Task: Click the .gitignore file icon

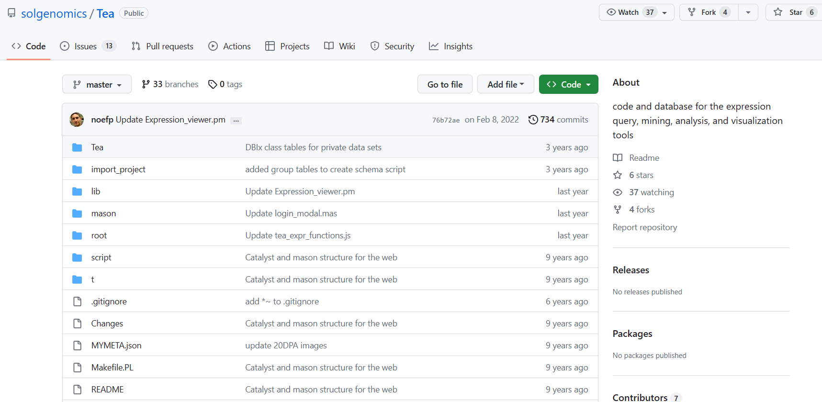Action: pyautogui.click(x=77, y=301)
